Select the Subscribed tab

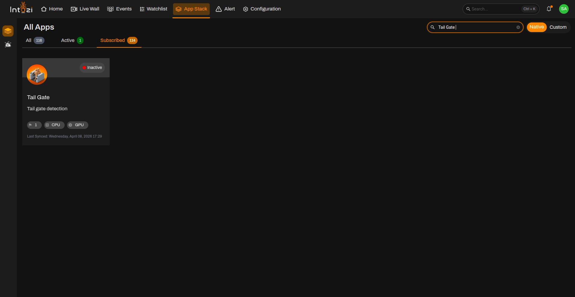coord(119,40)
